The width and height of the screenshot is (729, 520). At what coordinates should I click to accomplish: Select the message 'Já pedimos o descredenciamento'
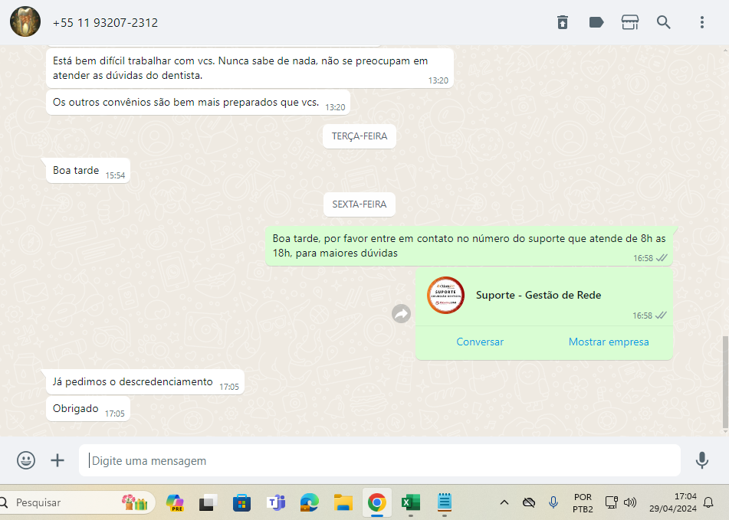145,381
